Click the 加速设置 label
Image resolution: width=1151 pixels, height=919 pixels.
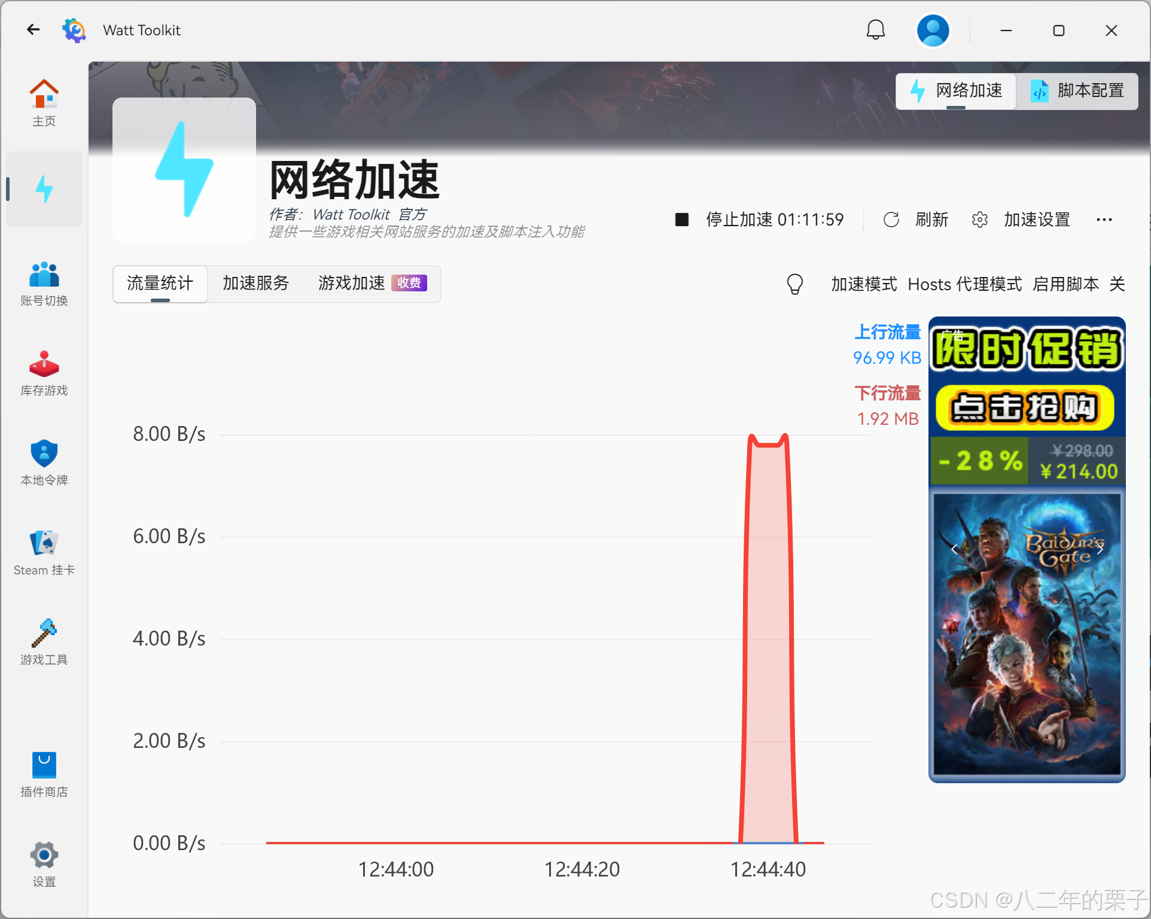click(1037, 220)
